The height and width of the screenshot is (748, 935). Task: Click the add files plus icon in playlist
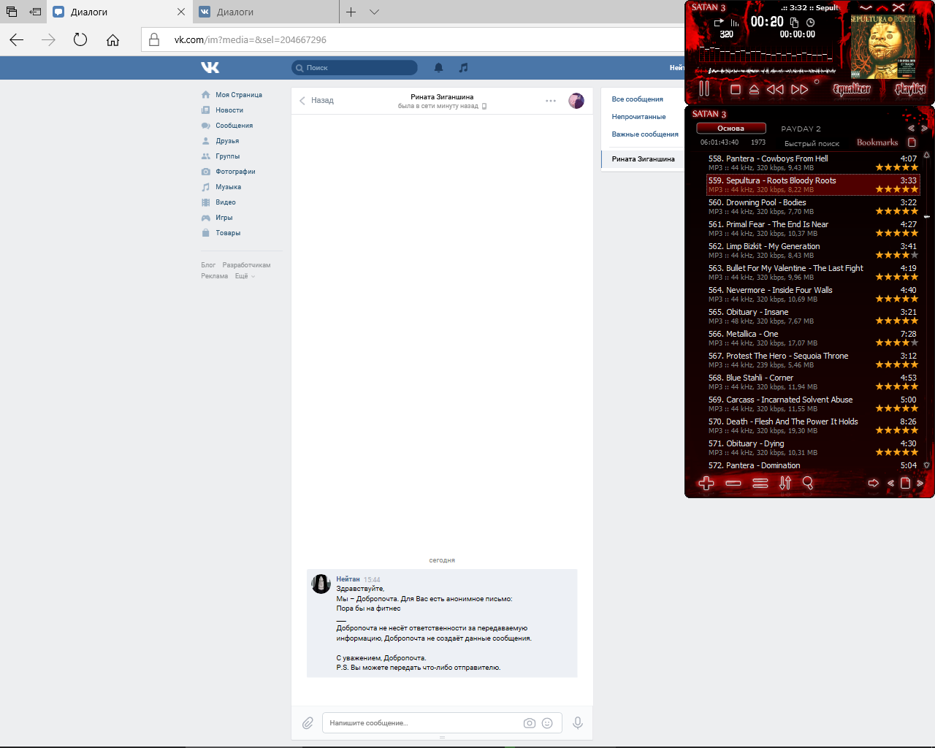(x=706, y=483)
